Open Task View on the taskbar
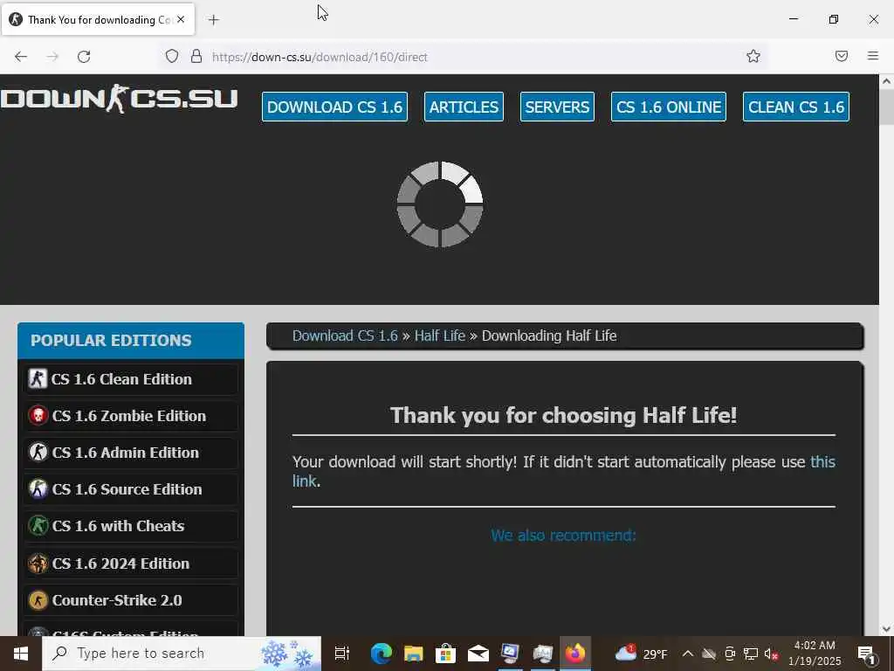The height and width of the screenshot is (671, 894). (x=342, y=654)
